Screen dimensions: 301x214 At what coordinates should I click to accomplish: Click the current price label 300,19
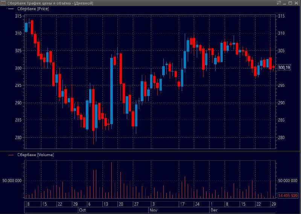[x=284, y=68]
